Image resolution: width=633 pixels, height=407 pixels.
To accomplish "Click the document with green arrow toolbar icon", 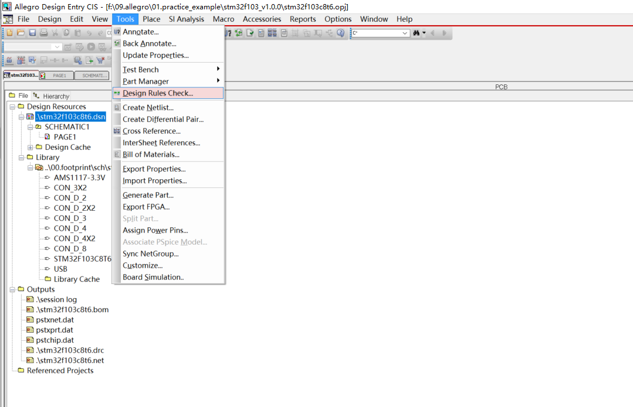I will (x=89, y=60).
